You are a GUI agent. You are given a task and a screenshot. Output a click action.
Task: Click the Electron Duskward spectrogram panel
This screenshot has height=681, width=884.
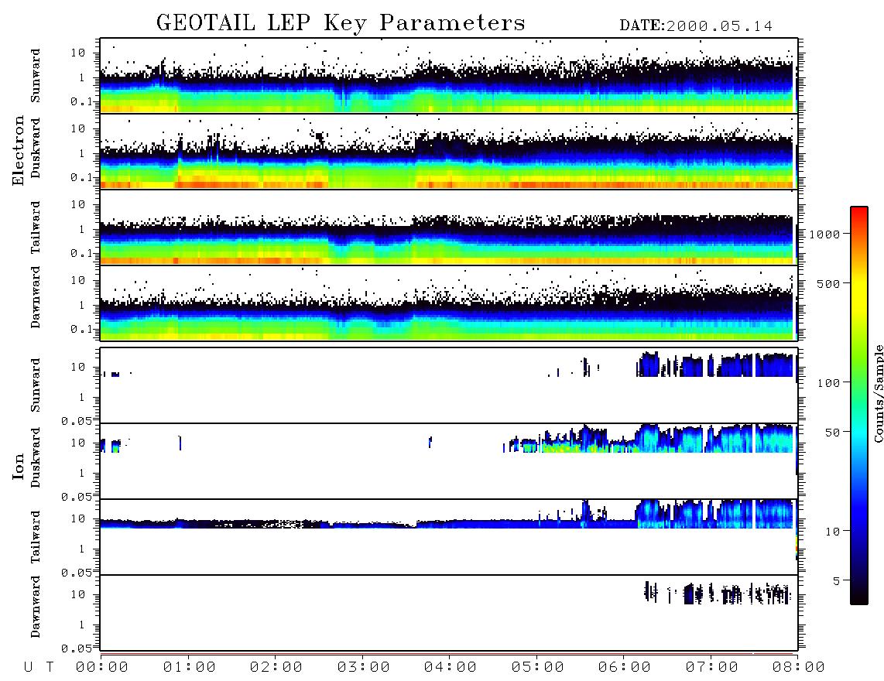click(449, 151)
